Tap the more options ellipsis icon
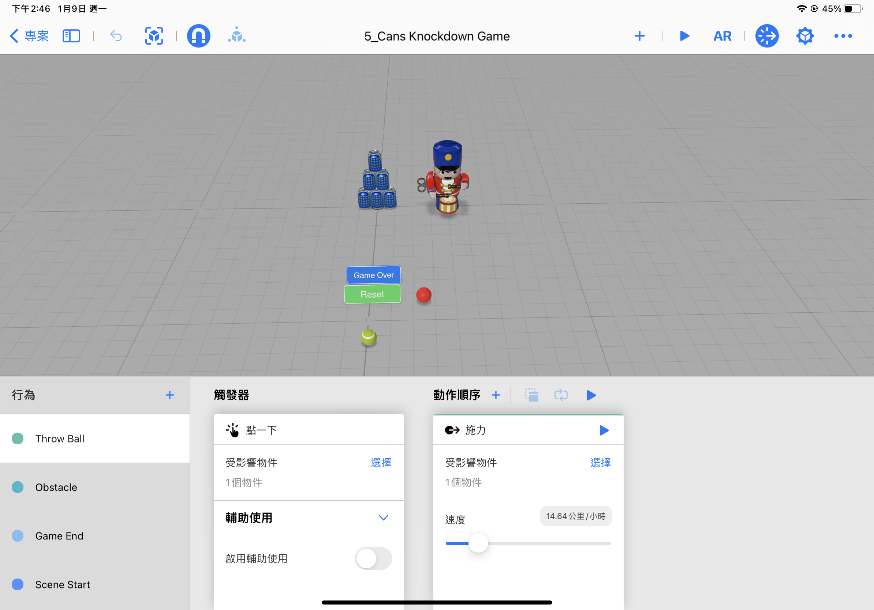This screenshot has width=874, height=610. point(843,36)
